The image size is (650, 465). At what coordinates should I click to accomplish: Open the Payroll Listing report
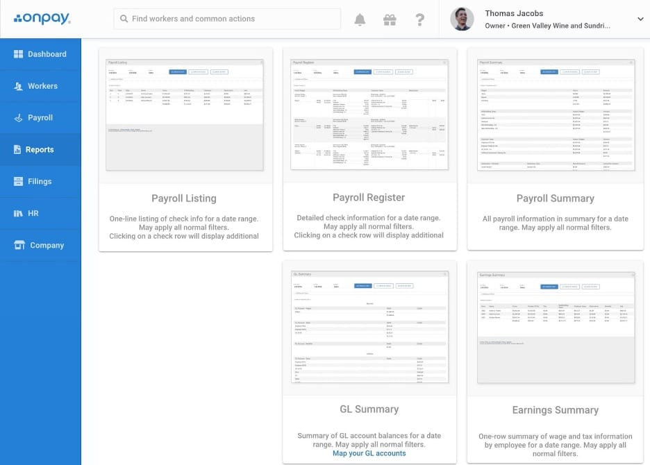point(183,197)
